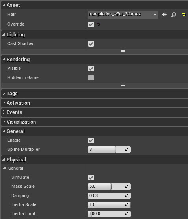Screen dimensions: 188x219
Task: Reset Hair asset to default value
Action: [184, 14]
